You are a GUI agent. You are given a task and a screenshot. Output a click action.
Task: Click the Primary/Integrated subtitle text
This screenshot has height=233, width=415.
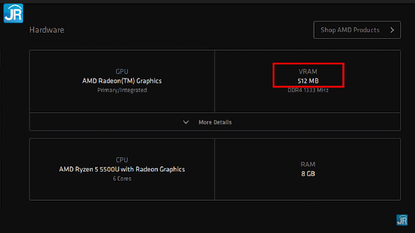click(122, 90)
